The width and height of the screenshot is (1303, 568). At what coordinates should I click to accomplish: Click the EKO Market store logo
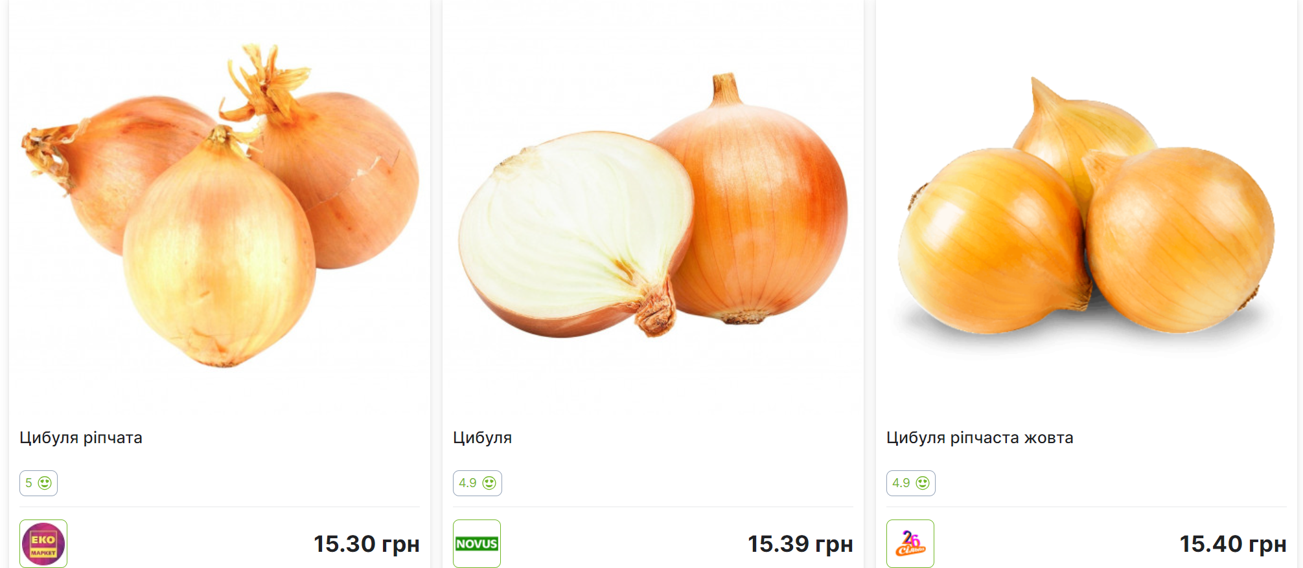(x=43, y=543)
